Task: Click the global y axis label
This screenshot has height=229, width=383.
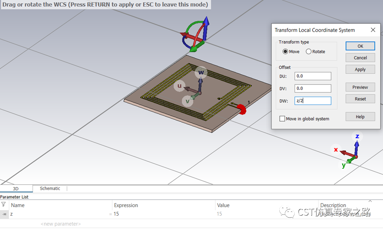Action: [344, 165]
